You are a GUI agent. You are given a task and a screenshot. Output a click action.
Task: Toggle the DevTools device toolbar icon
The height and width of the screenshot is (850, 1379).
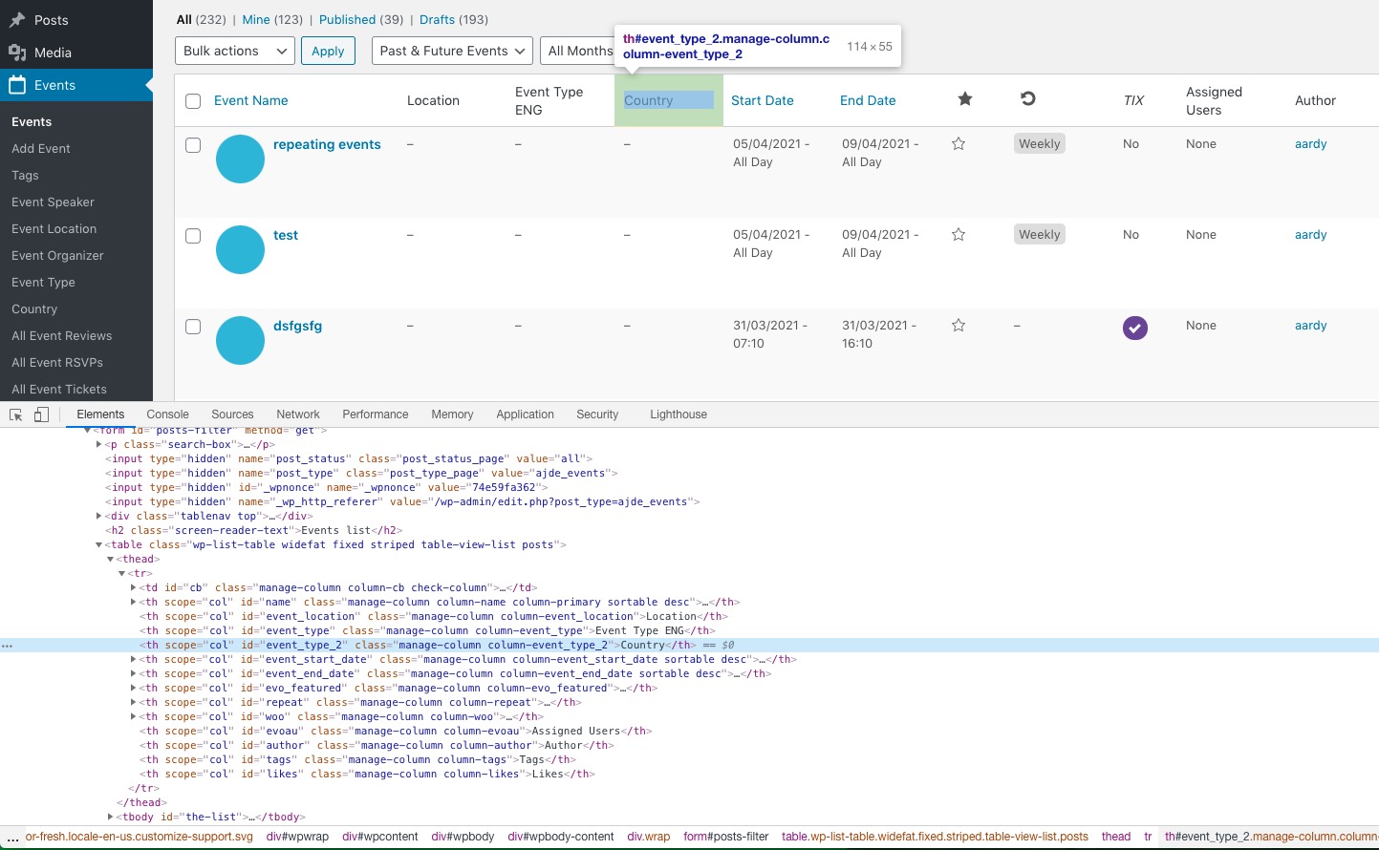coord(39,414)
